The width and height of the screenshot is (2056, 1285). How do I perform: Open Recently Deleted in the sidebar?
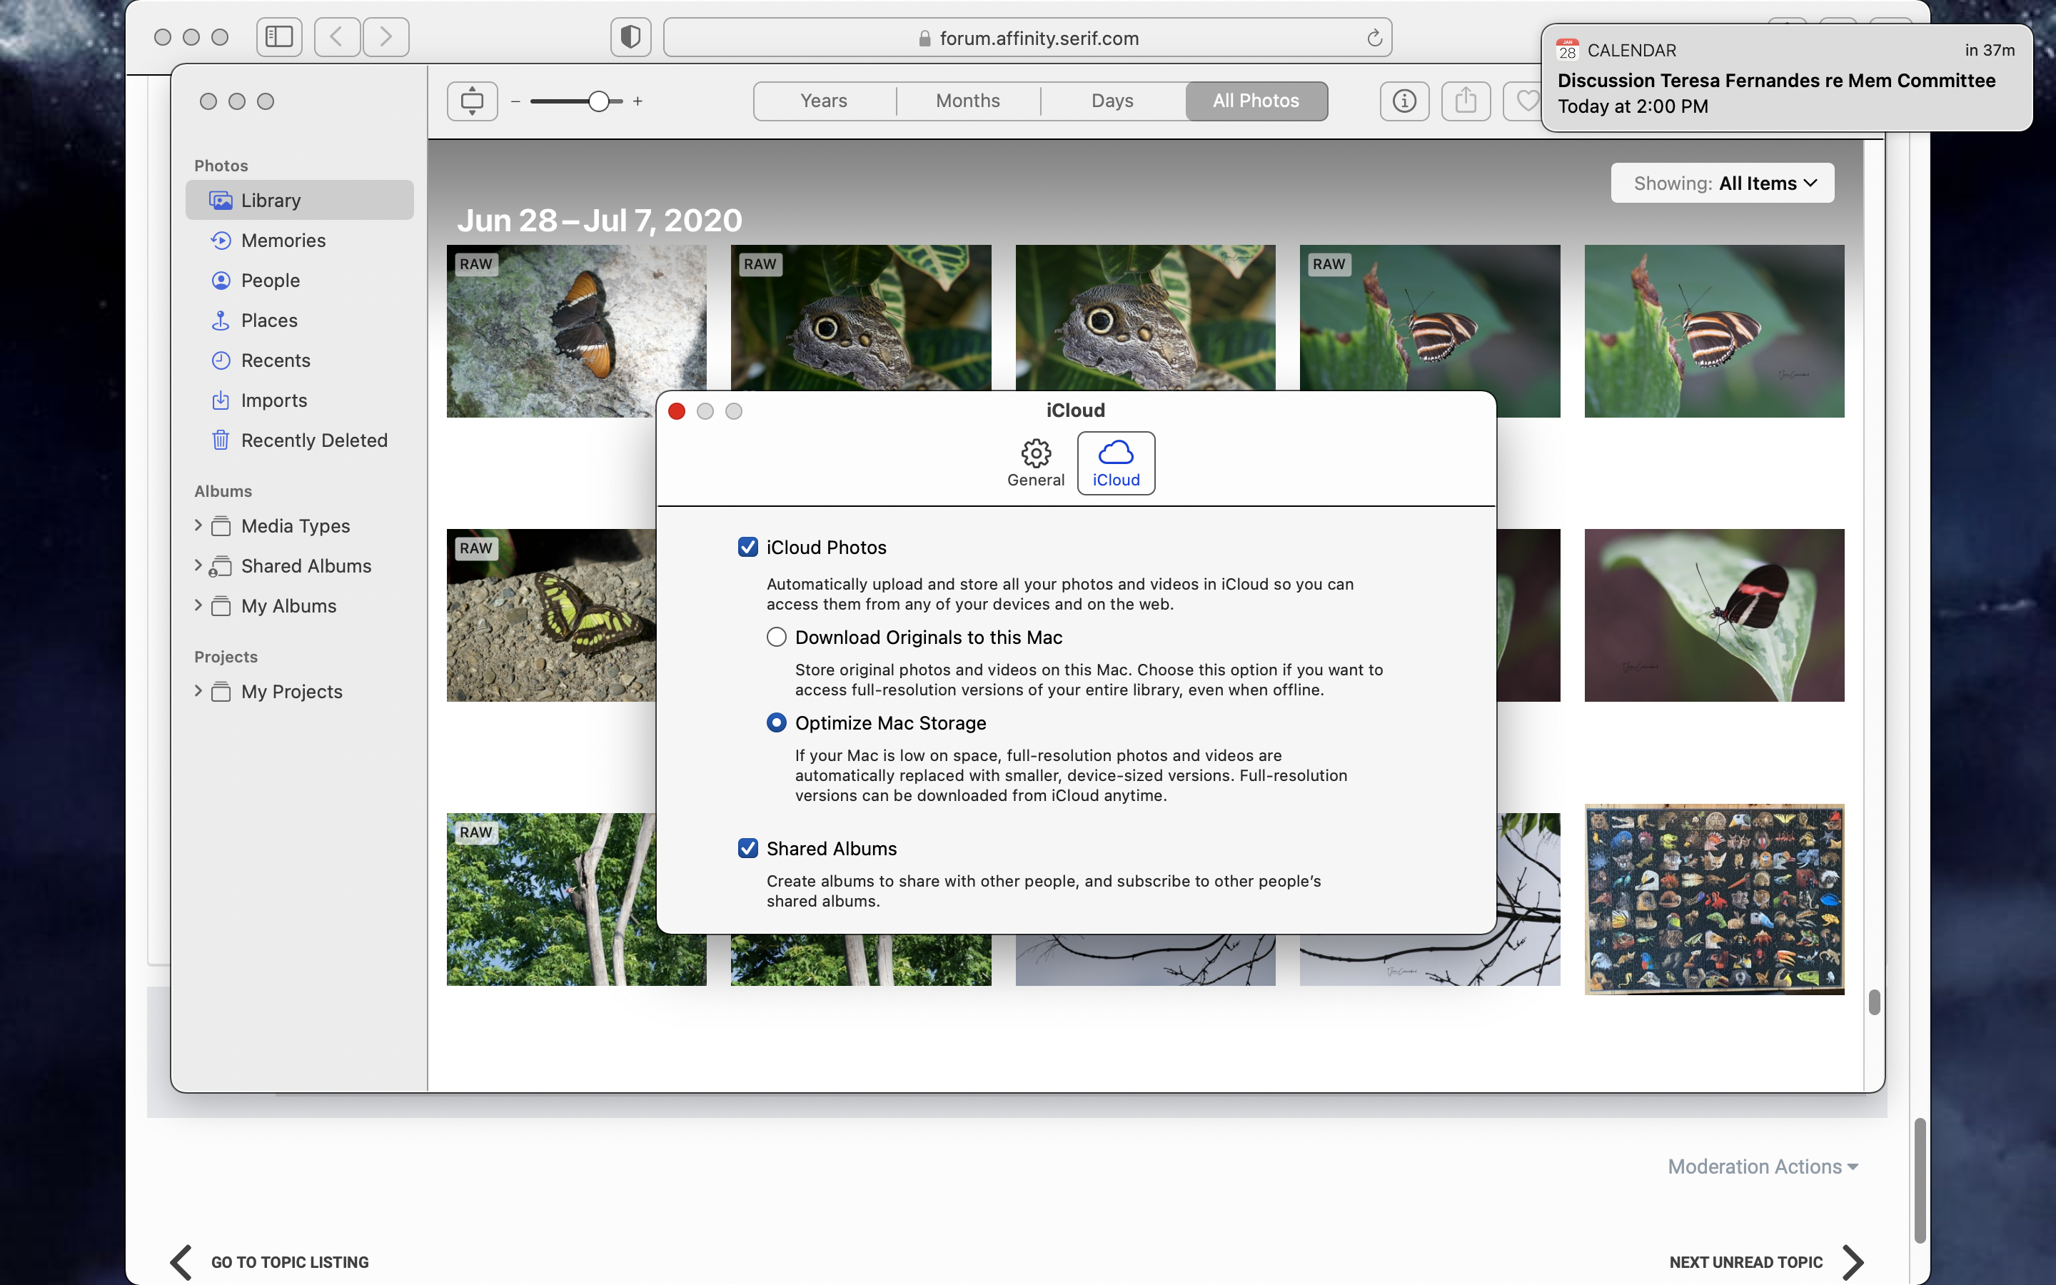point(300,439)
